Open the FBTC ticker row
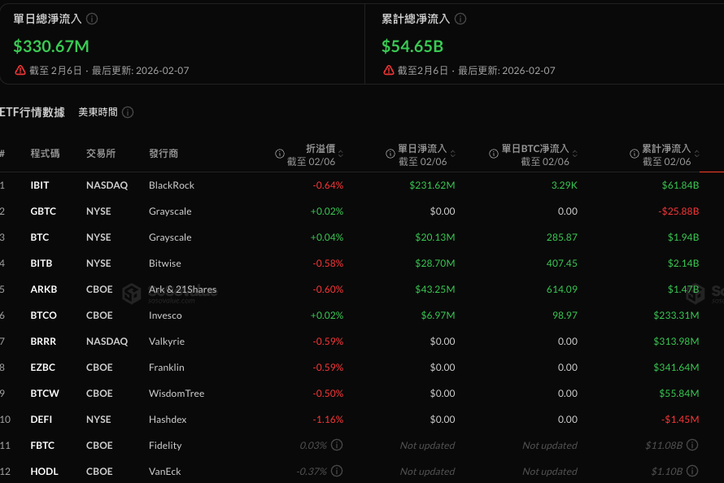The height and width of the screenshot is (483, 724). click(x=362, y=445)
